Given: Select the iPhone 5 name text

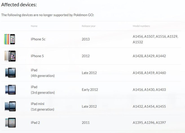Looking at the screenshot, I should click(x=37, y=56).
